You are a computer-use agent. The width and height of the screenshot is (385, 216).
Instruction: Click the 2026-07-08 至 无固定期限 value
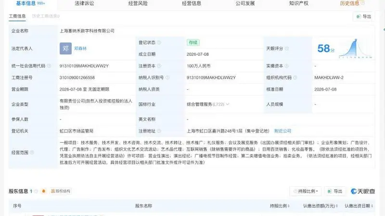(x=84, y=89)
